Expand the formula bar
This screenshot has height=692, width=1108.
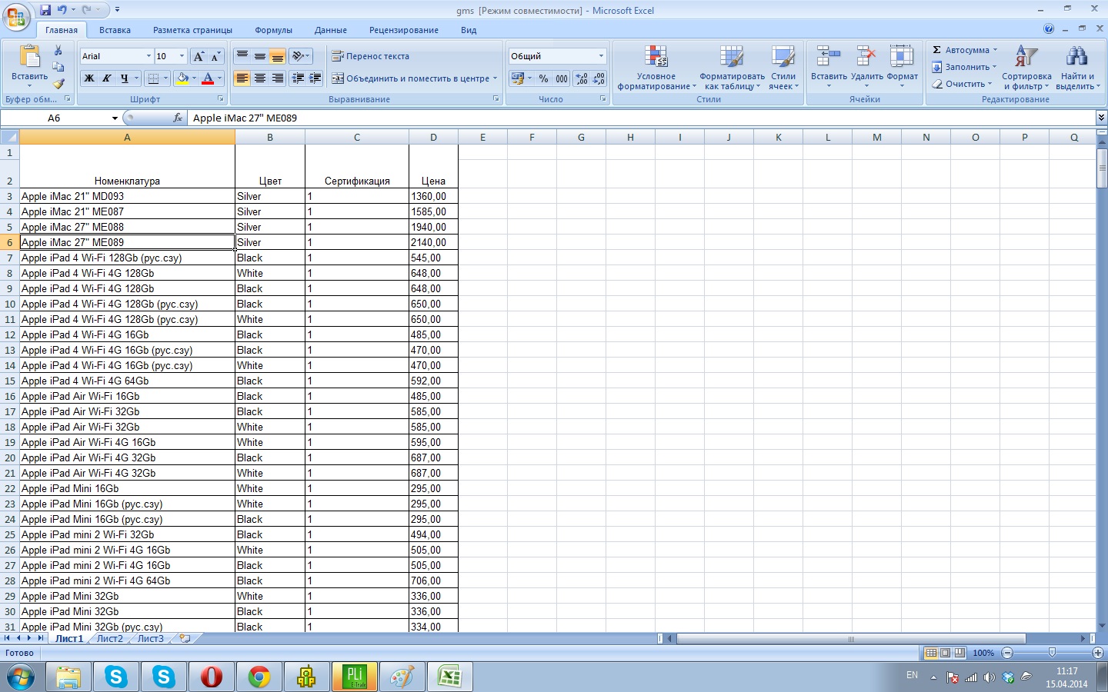[x=1101, y=118]
